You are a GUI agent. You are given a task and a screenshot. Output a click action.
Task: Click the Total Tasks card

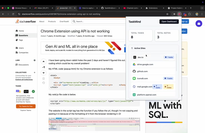pyautogui.click(x=140, y=35)
